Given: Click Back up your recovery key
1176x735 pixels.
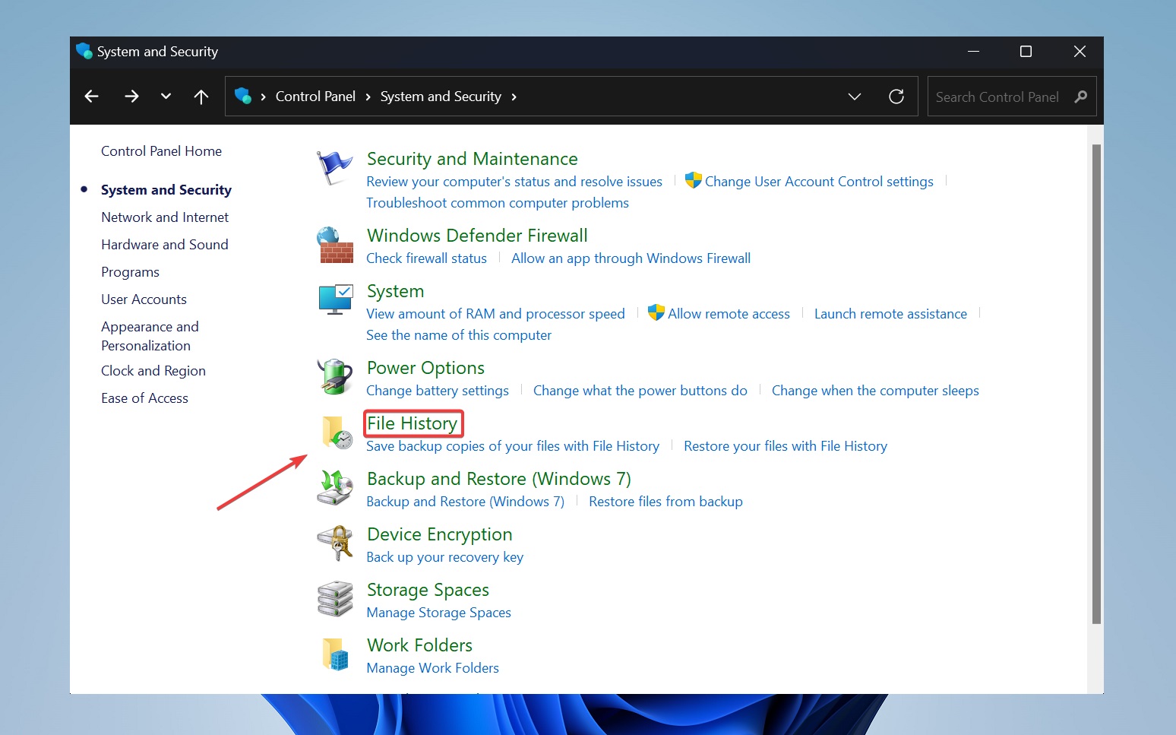Looking at the screenshot, I should point(444,557).
